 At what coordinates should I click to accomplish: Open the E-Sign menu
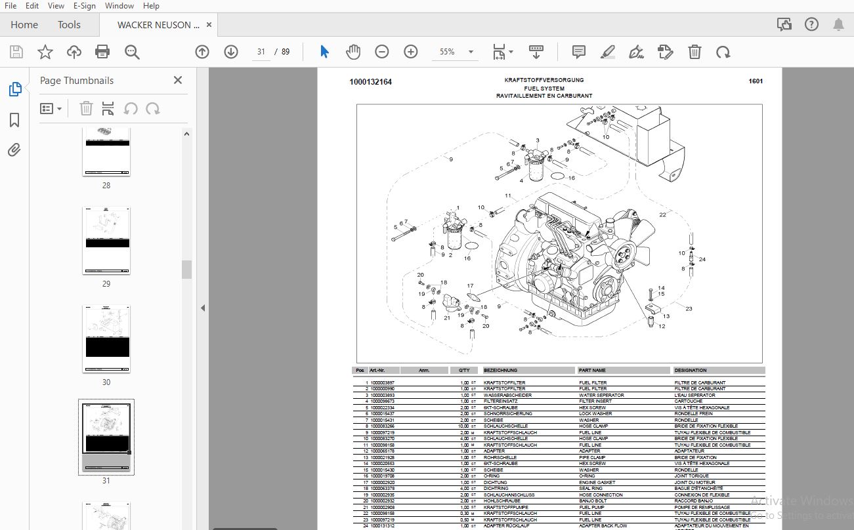pos(85,6)
